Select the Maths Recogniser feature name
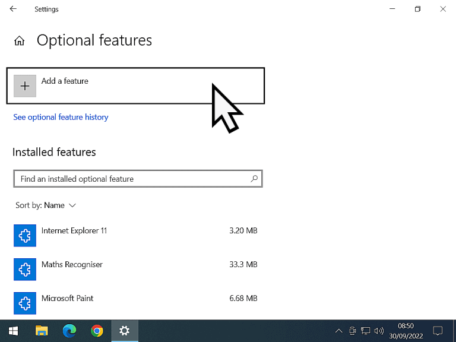Image resolution: width=456 pixels, height=342 pixels. 72,264
